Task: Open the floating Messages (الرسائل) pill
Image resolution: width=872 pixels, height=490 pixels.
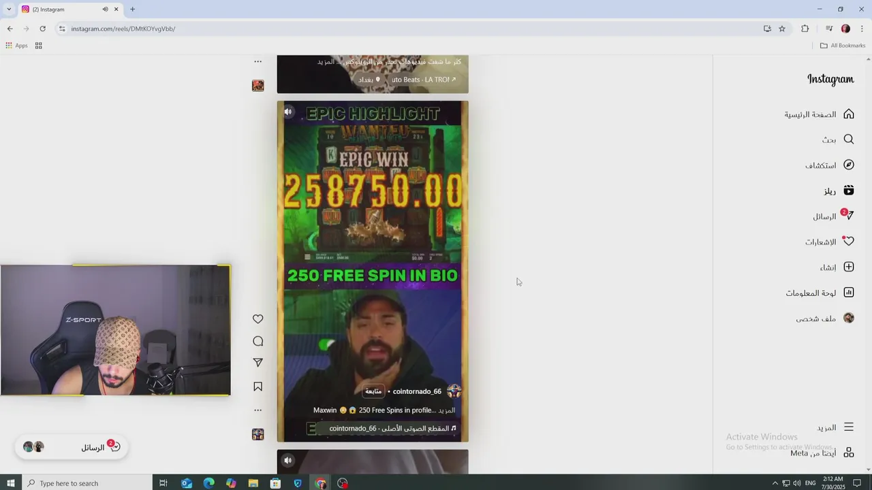Action: (x=72, y=447)
